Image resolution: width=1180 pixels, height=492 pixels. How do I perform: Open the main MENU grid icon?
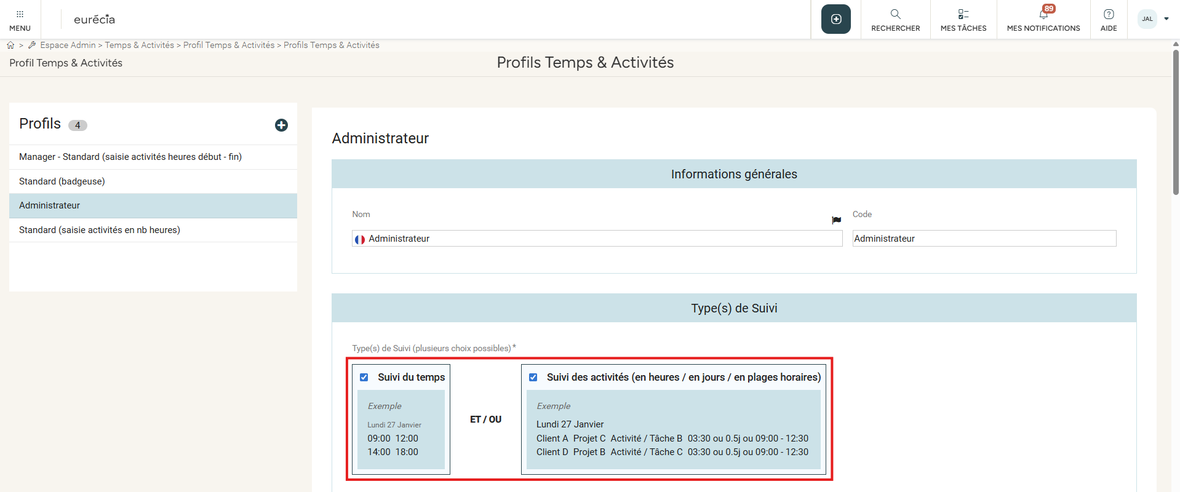click(x=20, y=14)
